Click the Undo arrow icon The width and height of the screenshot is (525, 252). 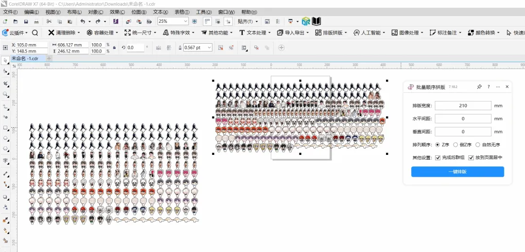(82, 21)
